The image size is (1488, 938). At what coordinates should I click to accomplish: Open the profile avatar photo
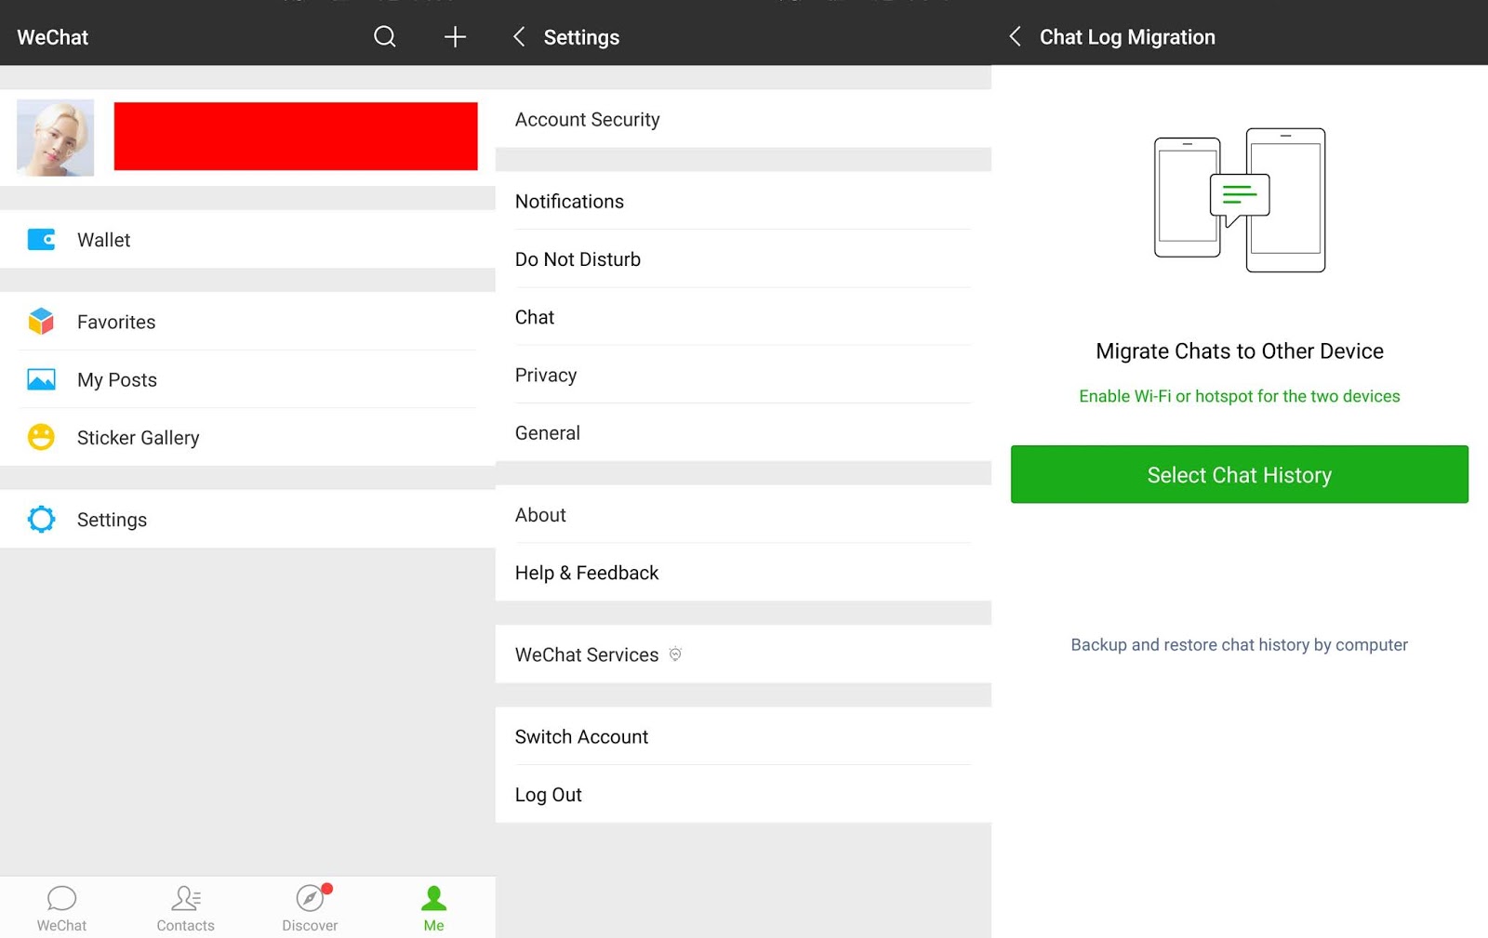click(x=56, y=138)
